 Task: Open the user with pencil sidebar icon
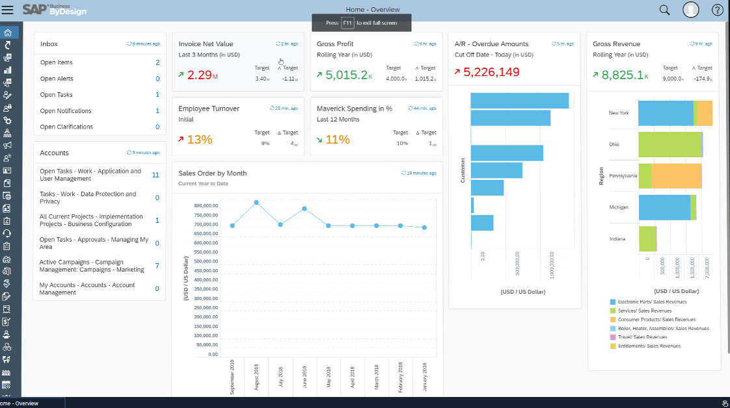7,96
